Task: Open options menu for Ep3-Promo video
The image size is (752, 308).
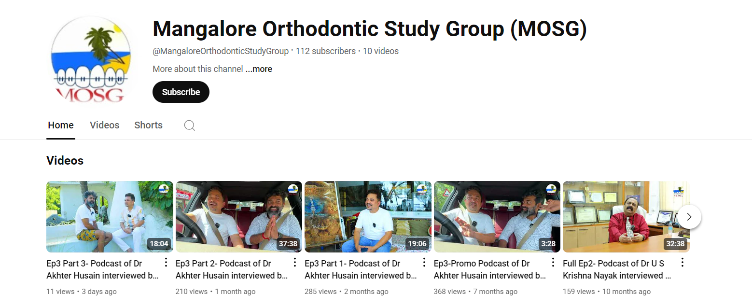Action: [x=553, y=262]
